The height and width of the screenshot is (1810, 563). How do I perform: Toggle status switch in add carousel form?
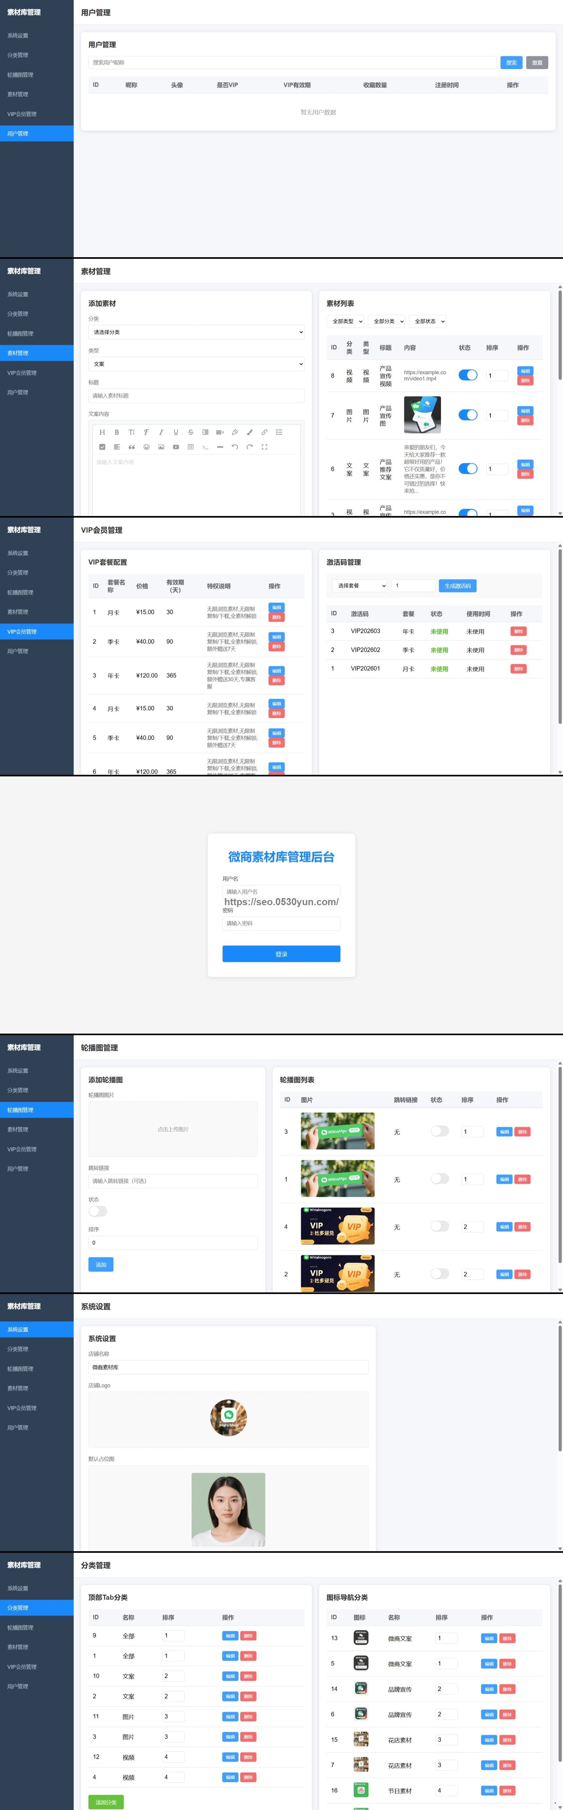[x=98, y=1211]
